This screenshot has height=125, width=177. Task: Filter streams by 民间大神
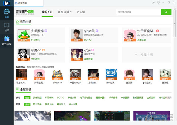click(x=49, y=104)
